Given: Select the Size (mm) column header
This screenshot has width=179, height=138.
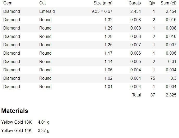Looking at the screenshot, I should tap(103, 3).
